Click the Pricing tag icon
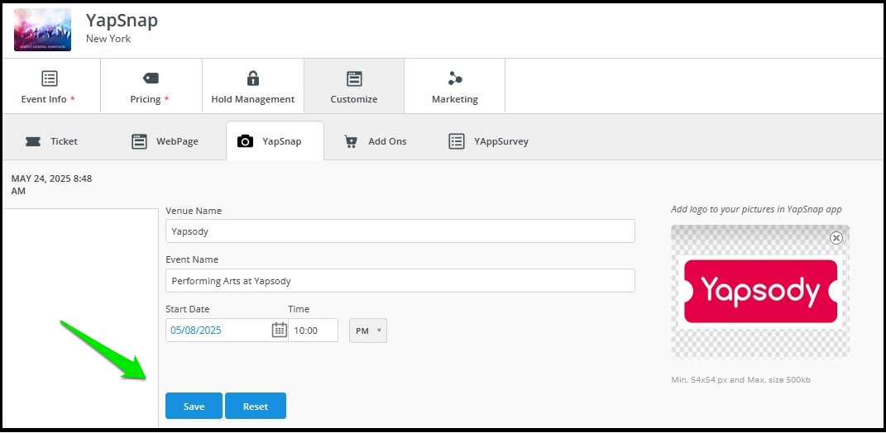This screenshot has width=886, height=433. coord(151,79)
